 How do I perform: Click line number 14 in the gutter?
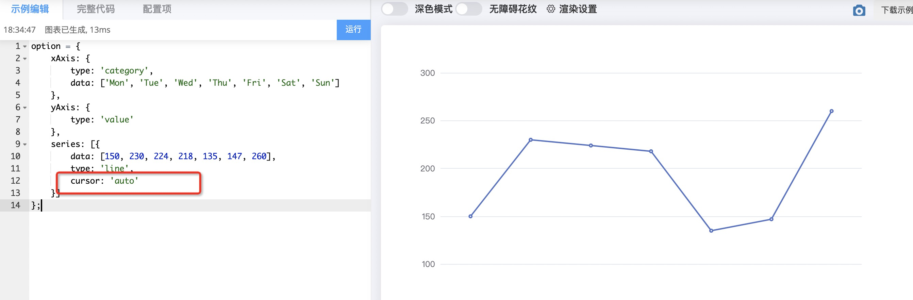pyautogui.click(x=15, y=205)
